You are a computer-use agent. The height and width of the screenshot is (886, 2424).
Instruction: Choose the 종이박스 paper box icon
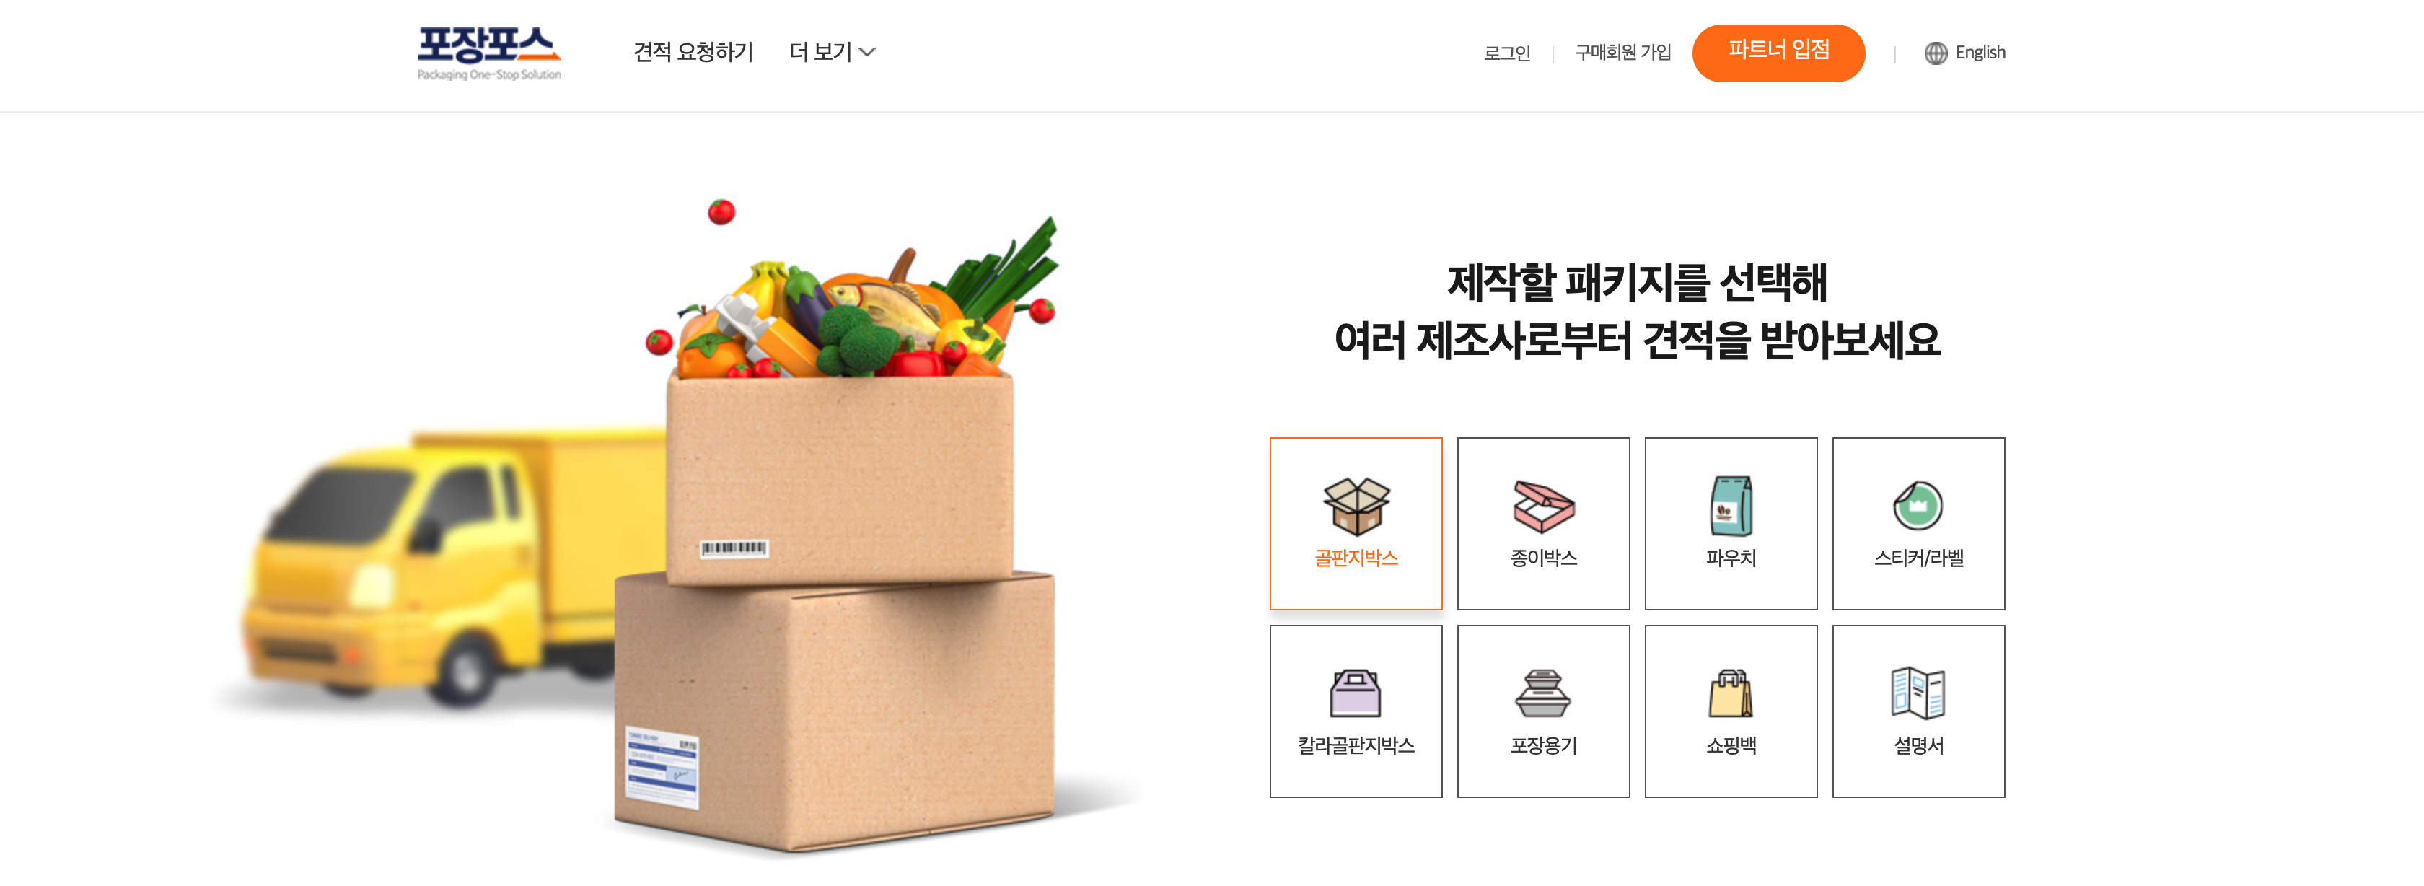coord(1543,506)
